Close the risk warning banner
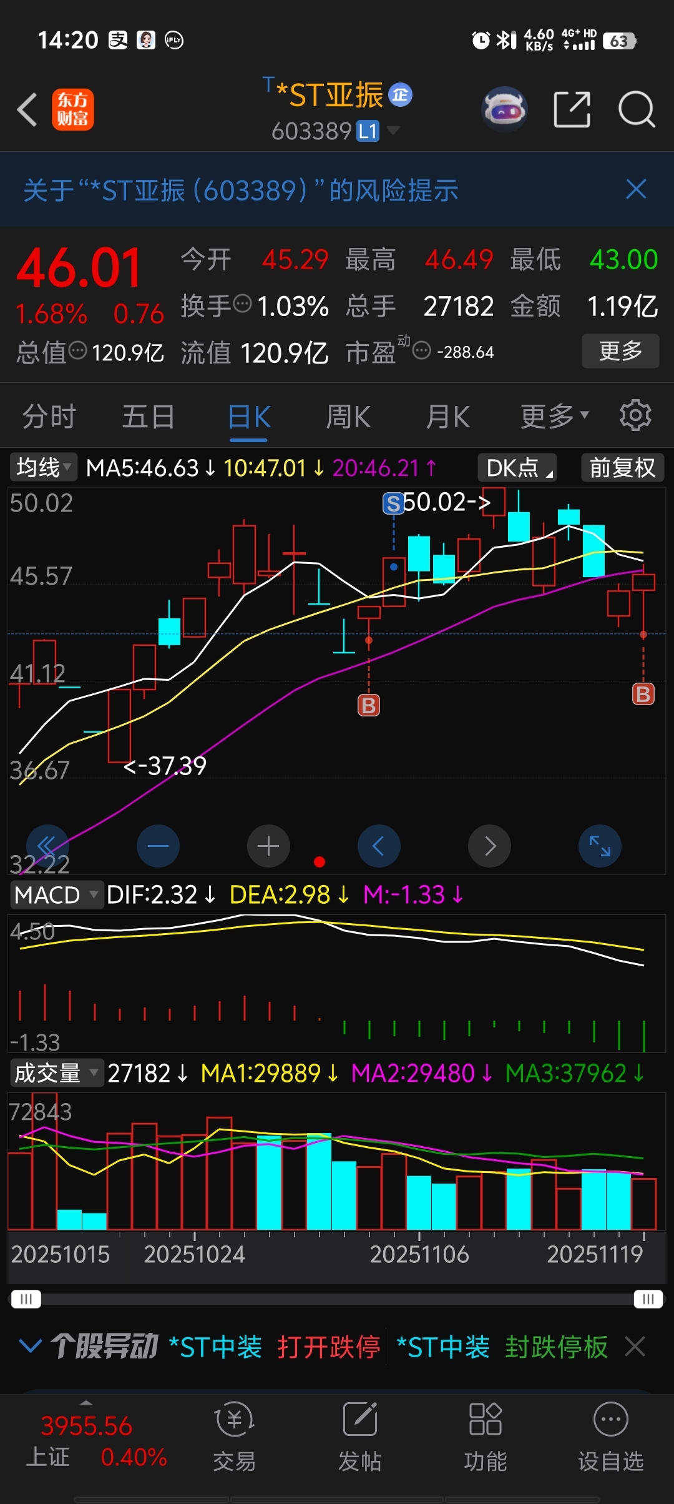This screenshot has height=1504, width=674. [x=636, y=189]
